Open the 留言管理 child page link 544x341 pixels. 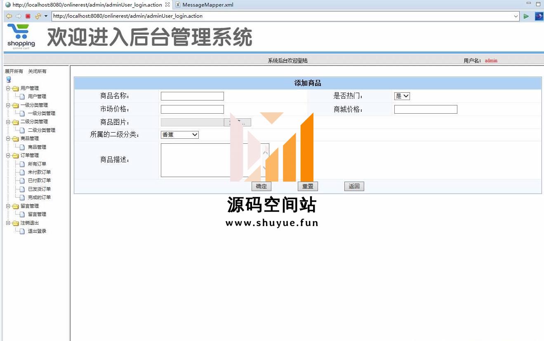(x=37, y=214)
